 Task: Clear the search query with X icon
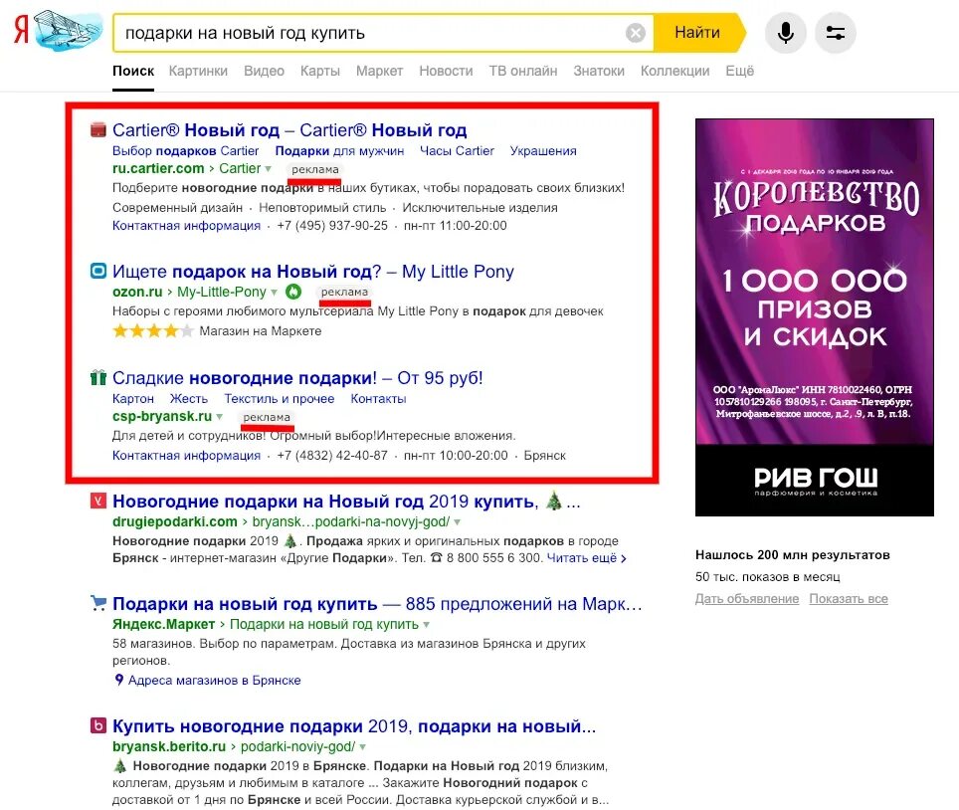pyautogui.click(x=636, y=33)
